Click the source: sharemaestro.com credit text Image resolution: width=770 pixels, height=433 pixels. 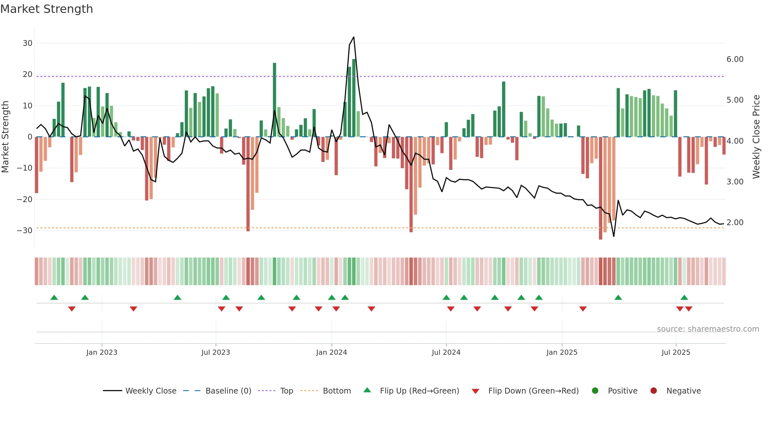pyautogui.click(x=708, y=329)
